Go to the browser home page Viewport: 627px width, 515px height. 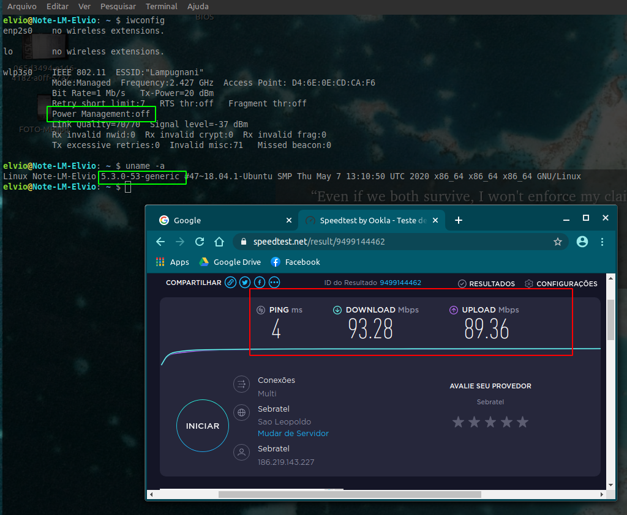219,242
